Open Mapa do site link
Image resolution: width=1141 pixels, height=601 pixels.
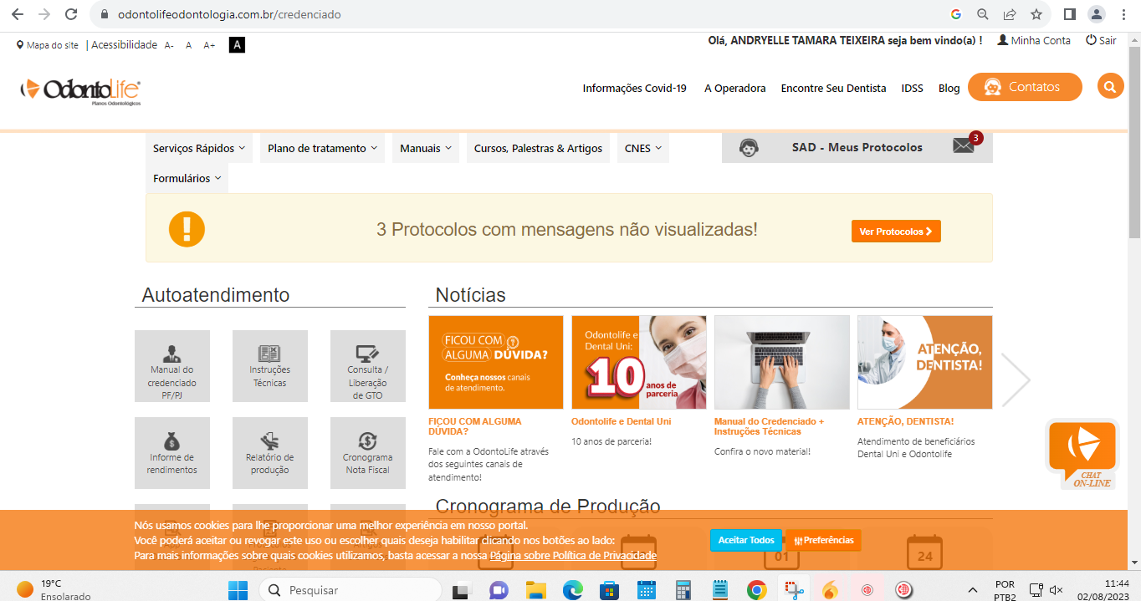coord(48,45)
